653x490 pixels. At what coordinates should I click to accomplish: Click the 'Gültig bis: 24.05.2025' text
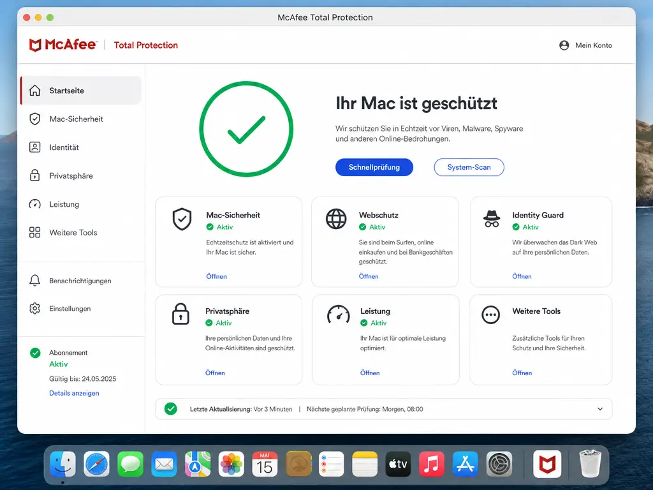82,379
